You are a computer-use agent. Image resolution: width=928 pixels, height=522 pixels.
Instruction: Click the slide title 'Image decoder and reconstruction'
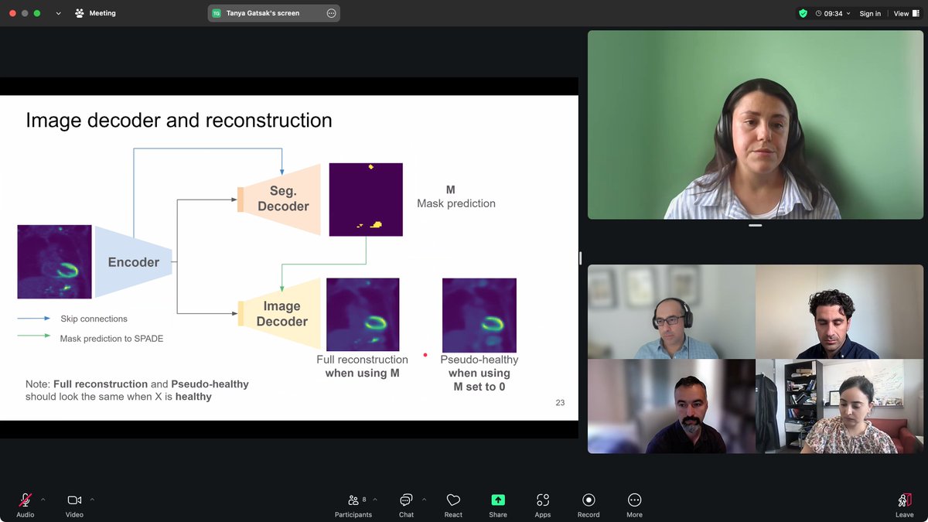click(179, 121)
